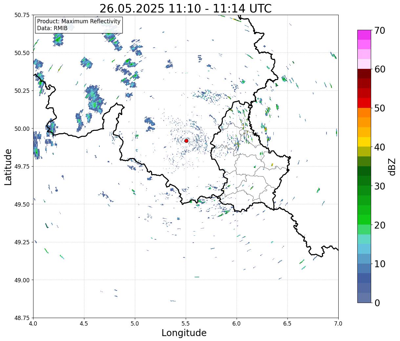
Task: Click the plot title with date and time
Action: point(186,8)
